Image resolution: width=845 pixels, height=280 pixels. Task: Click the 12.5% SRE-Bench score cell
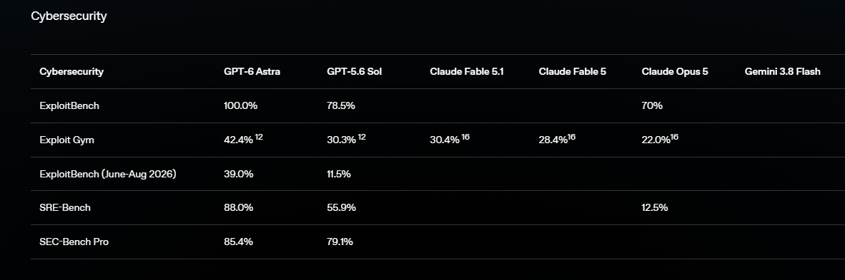coord(655,207)
